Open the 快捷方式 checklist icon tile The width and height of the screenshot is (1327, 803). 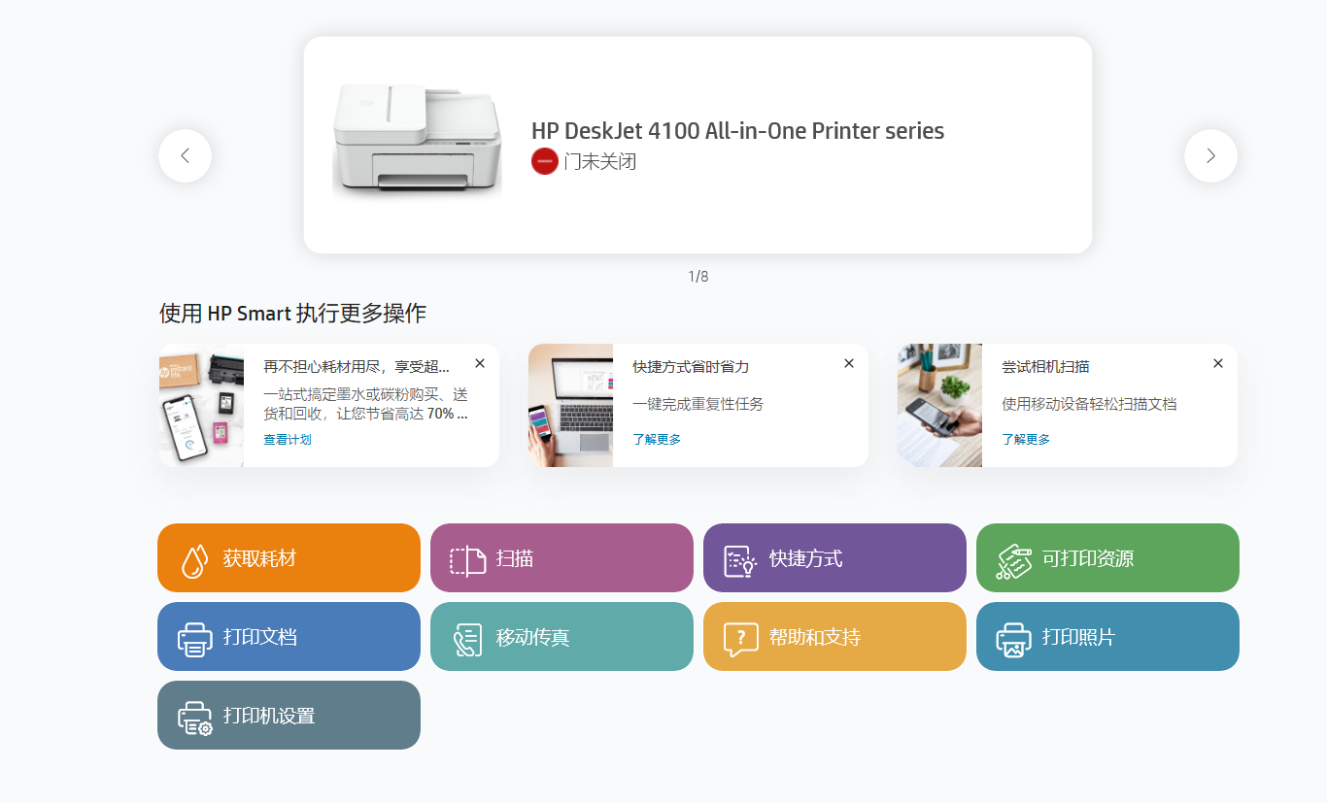(740, 560)
